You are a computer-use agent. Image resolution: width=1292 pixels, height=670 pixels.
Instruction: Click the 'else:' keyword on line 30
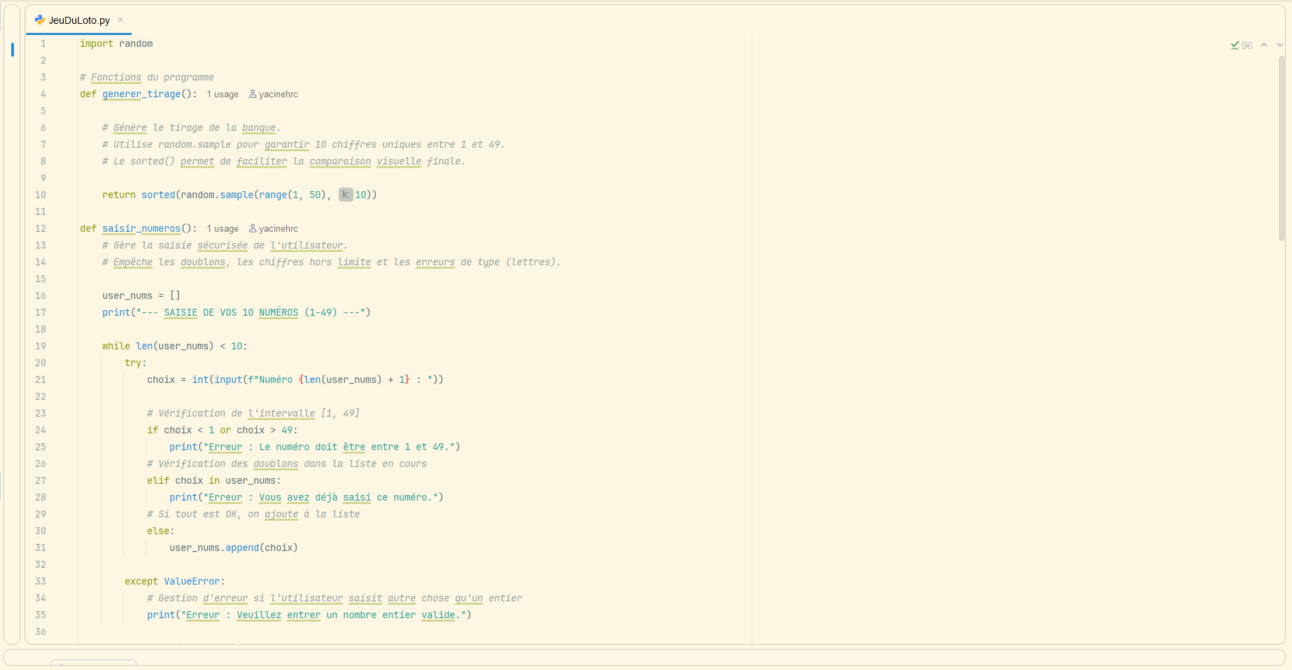click(x=161, y=531)
